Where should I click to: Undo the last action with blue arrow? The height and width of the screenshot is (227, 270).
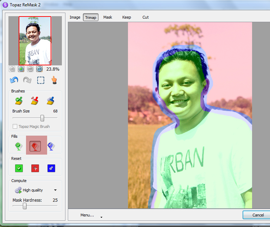[x=14, y=80]
